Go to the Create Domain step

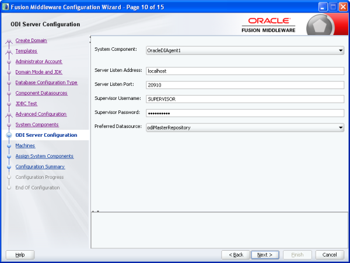(31, 40)
